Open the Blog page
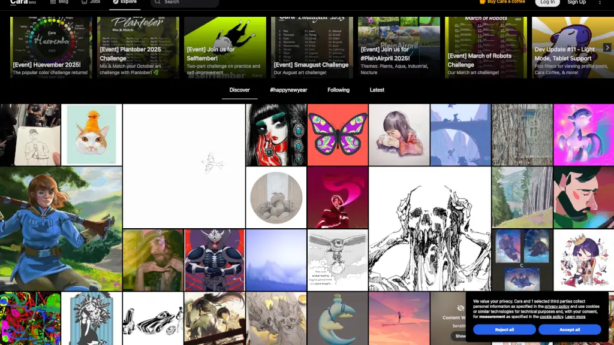The image size is (614, 345). tap(60, 2)
